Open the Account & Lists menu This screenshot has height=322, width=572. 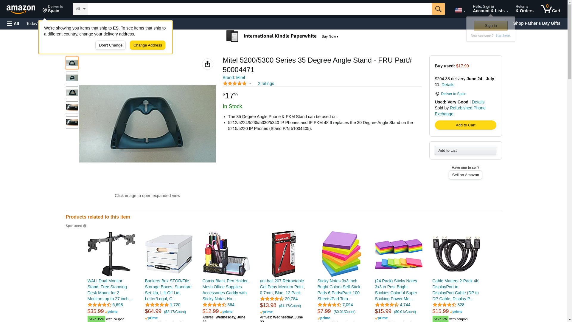(490, 9)
